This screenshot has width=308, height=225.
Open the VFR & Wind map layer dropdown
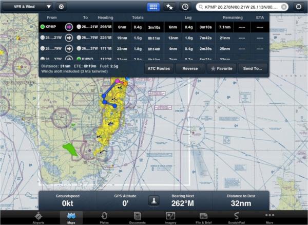28,7
